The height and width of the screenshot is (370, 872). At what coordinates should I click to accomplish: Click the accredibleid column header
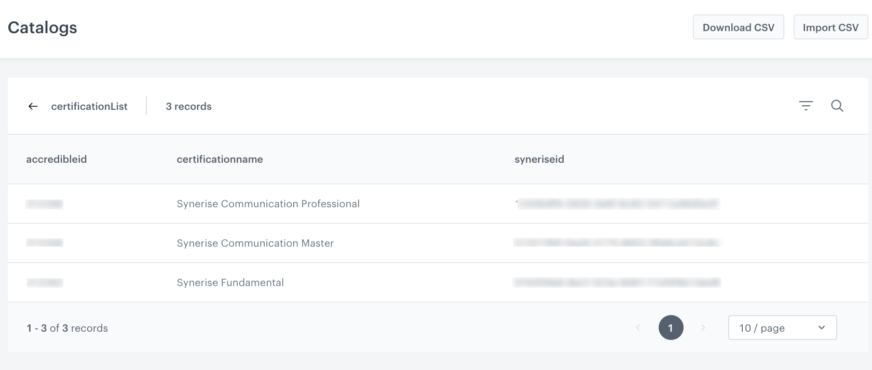point(57,159)
